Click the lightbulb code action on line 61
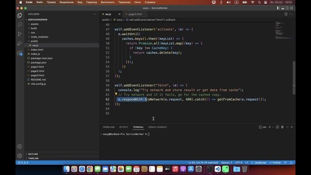Image resolution: width=311 pixels, height=175 pixels. tap(116, 94)
